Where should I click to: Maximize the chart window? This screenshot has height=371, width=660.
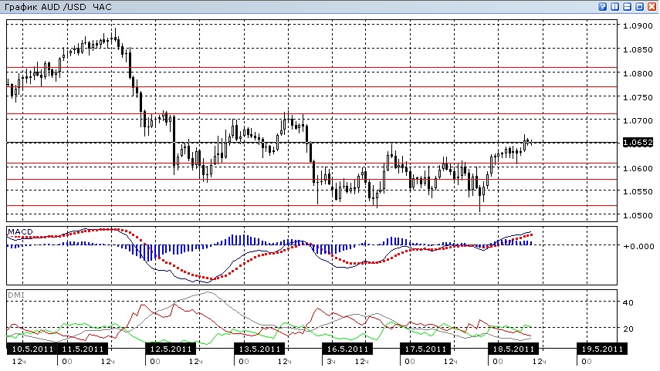pos(639,6)
